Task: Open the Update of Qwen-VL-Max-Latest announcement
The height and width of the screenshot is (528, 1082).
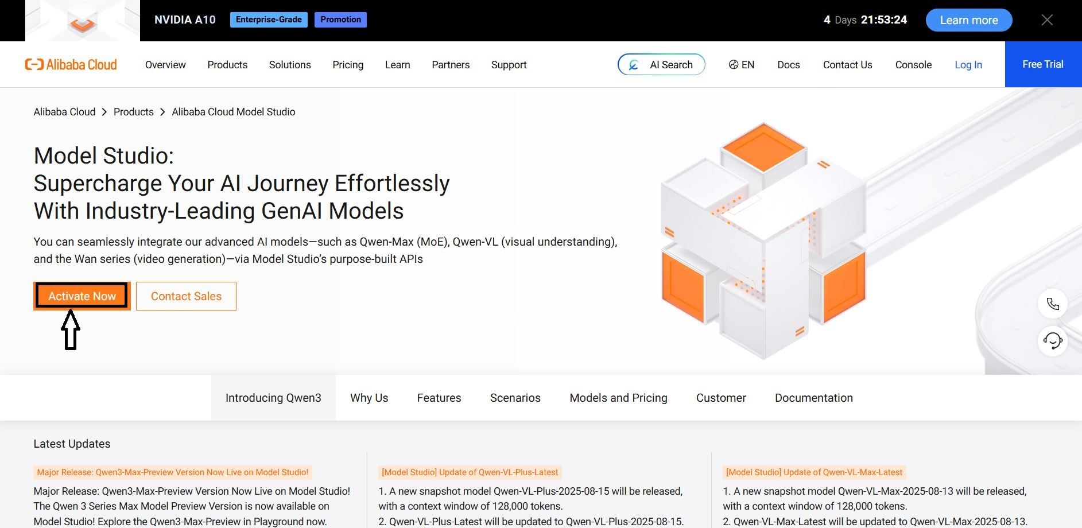Action: tap(814, 472)
